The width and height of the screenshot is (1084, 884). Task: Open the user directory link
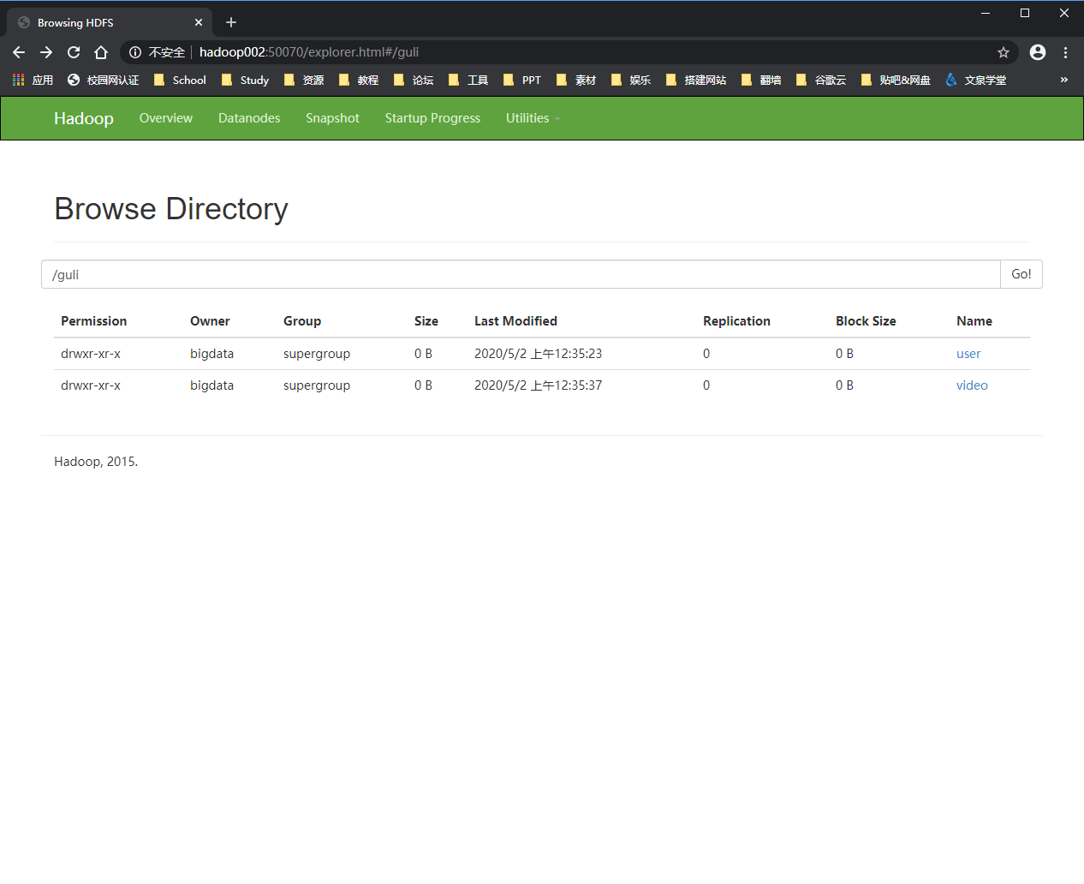tap(968, 354)
